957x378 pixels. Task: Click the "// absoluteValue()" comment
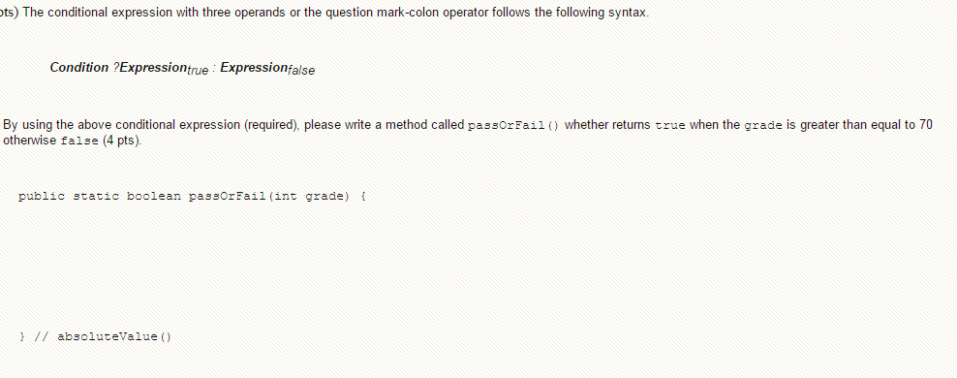point(103,336)
